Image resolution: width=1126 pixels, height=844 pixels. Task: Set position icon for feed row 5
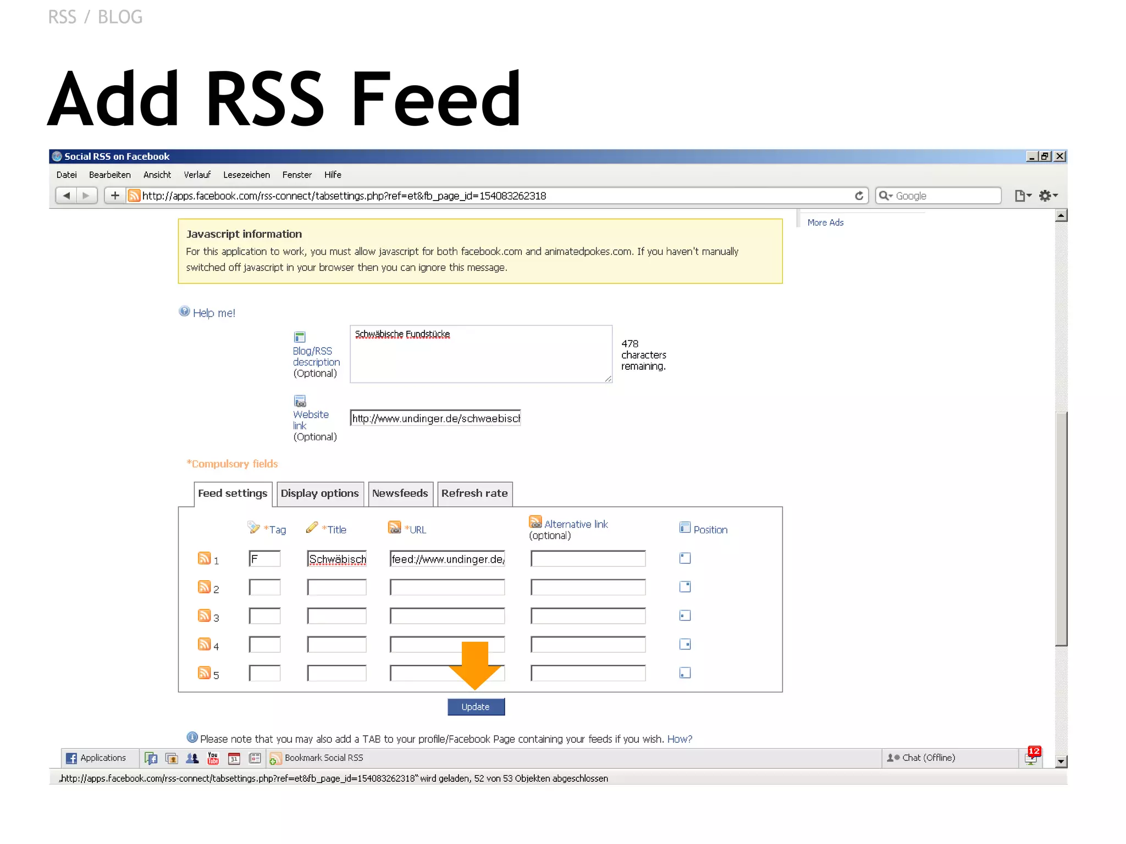[x=685, y=673]
